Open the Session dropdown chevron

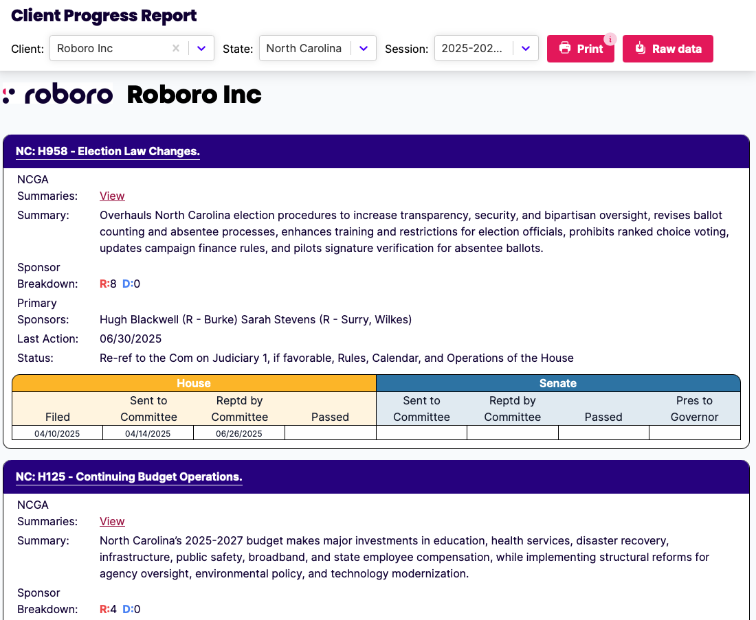[526, 48]
